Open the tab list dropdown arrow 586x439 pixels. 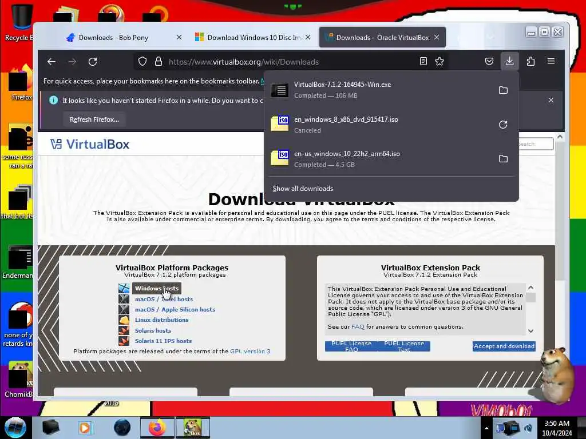click(490, 37)
